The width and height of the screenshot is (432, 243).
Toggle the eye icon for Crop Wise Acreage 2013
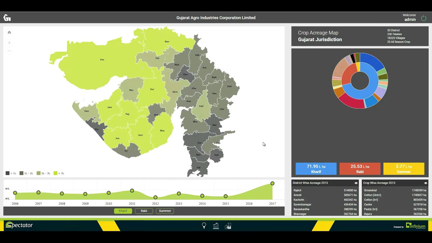(x=426, y=183)
